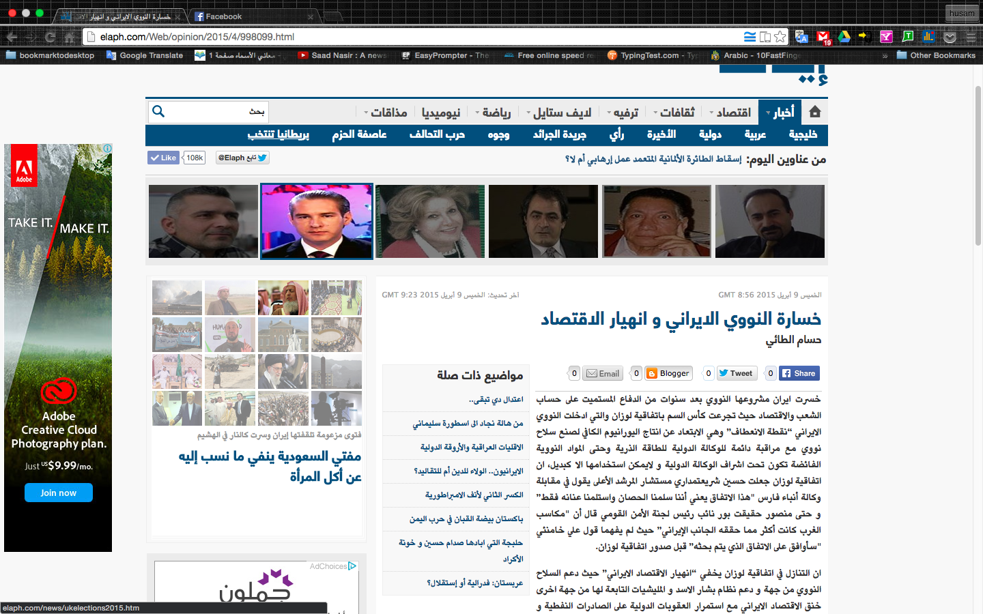Open related topic اعتدال دي تبقى
The image size is (983, 614).
point(496,400)
